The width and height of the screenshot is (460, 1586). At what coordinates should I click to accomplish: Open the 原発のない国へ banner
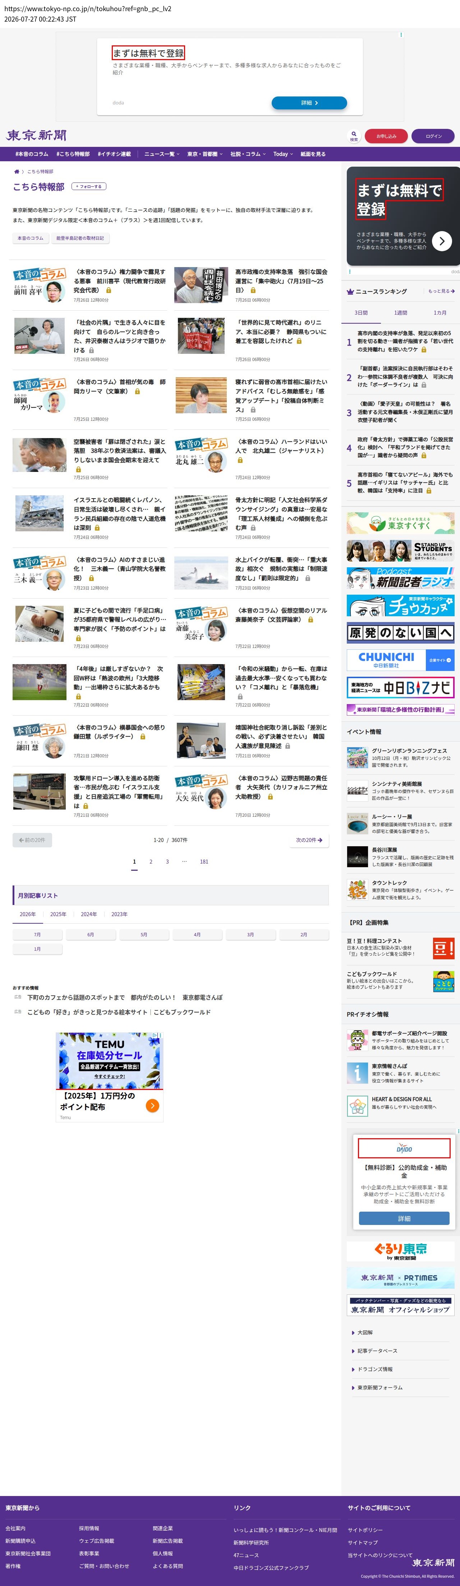tap(400, 633)
